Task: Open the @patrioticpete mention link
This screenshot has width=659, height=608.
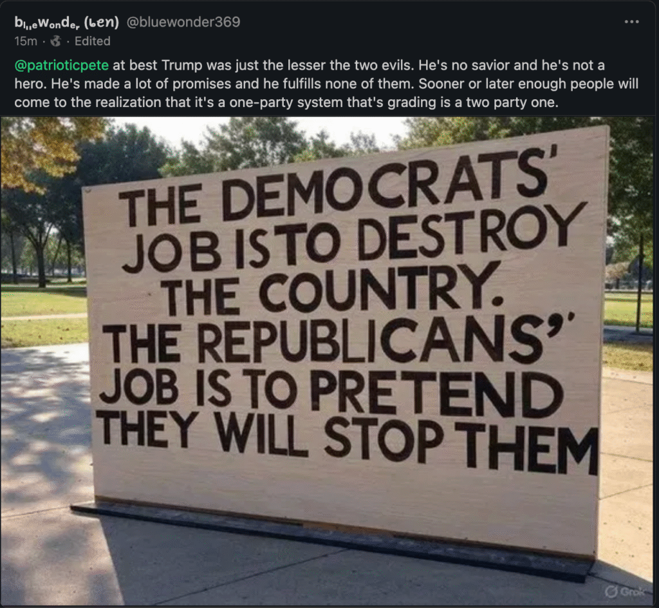Action: (61, 65)
